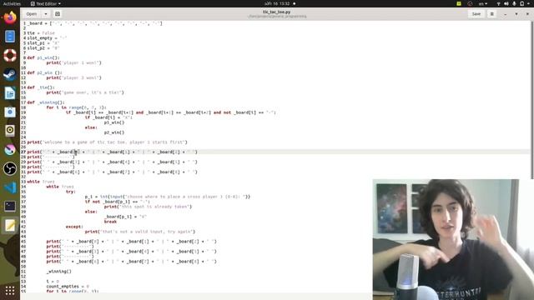Image resolution: width=534 pixels, height=300 pixels.
Task: Open the volume indicator in top bar
Action: tap(506, 3)
